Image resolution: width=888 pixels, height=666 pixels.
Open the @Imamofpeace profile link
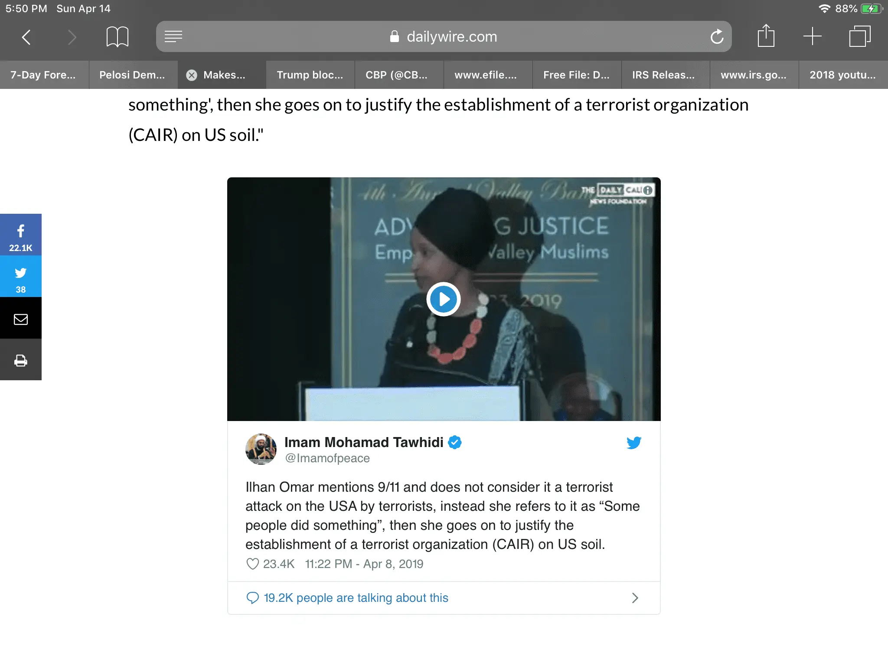pyautogui.click(x=327, y=458)
